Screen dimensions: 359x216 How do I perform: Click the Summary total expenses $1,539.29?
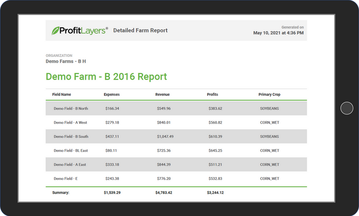(x=112, y=192)
